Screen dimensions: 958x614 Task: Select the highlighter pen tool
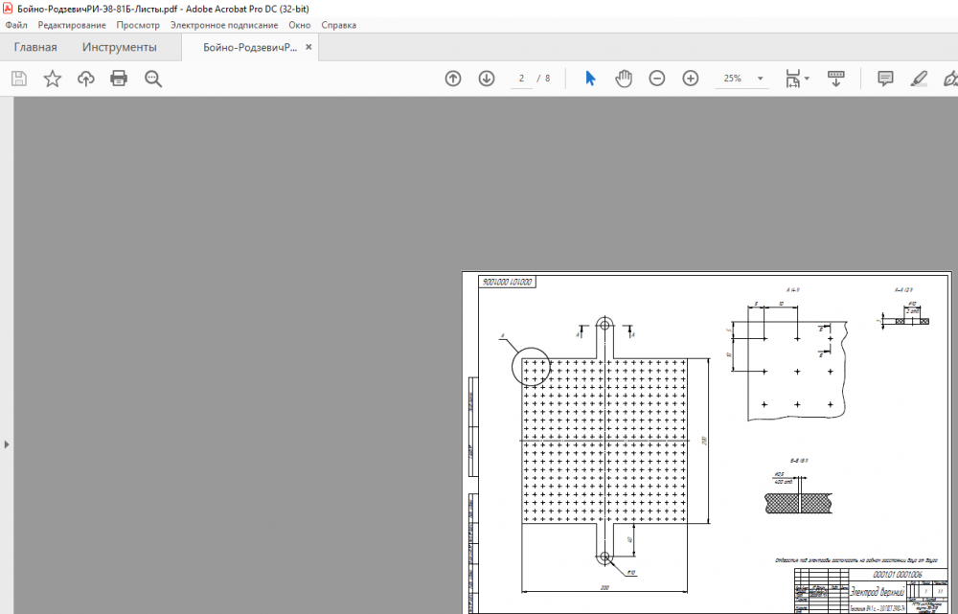tap(920, 79)
